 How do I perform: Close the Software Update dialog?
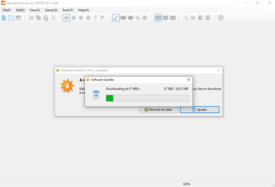[189, 80]
